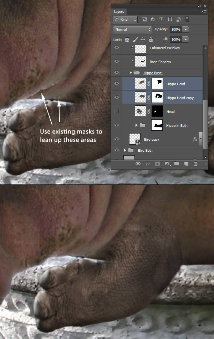
Task: Click Hippo Head layer image thumbnail
Action: 141,83
